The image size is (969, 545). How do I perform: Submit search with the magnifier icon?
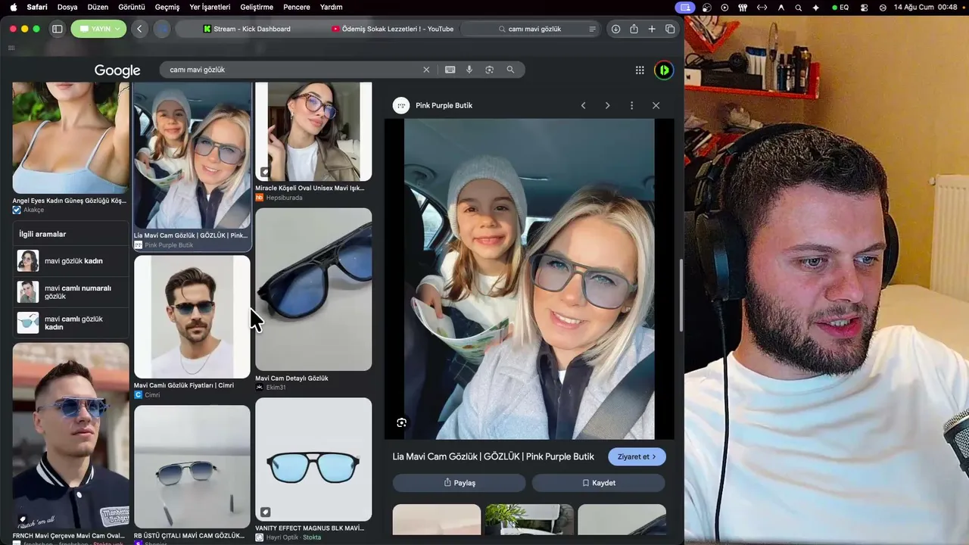[510, 70]
